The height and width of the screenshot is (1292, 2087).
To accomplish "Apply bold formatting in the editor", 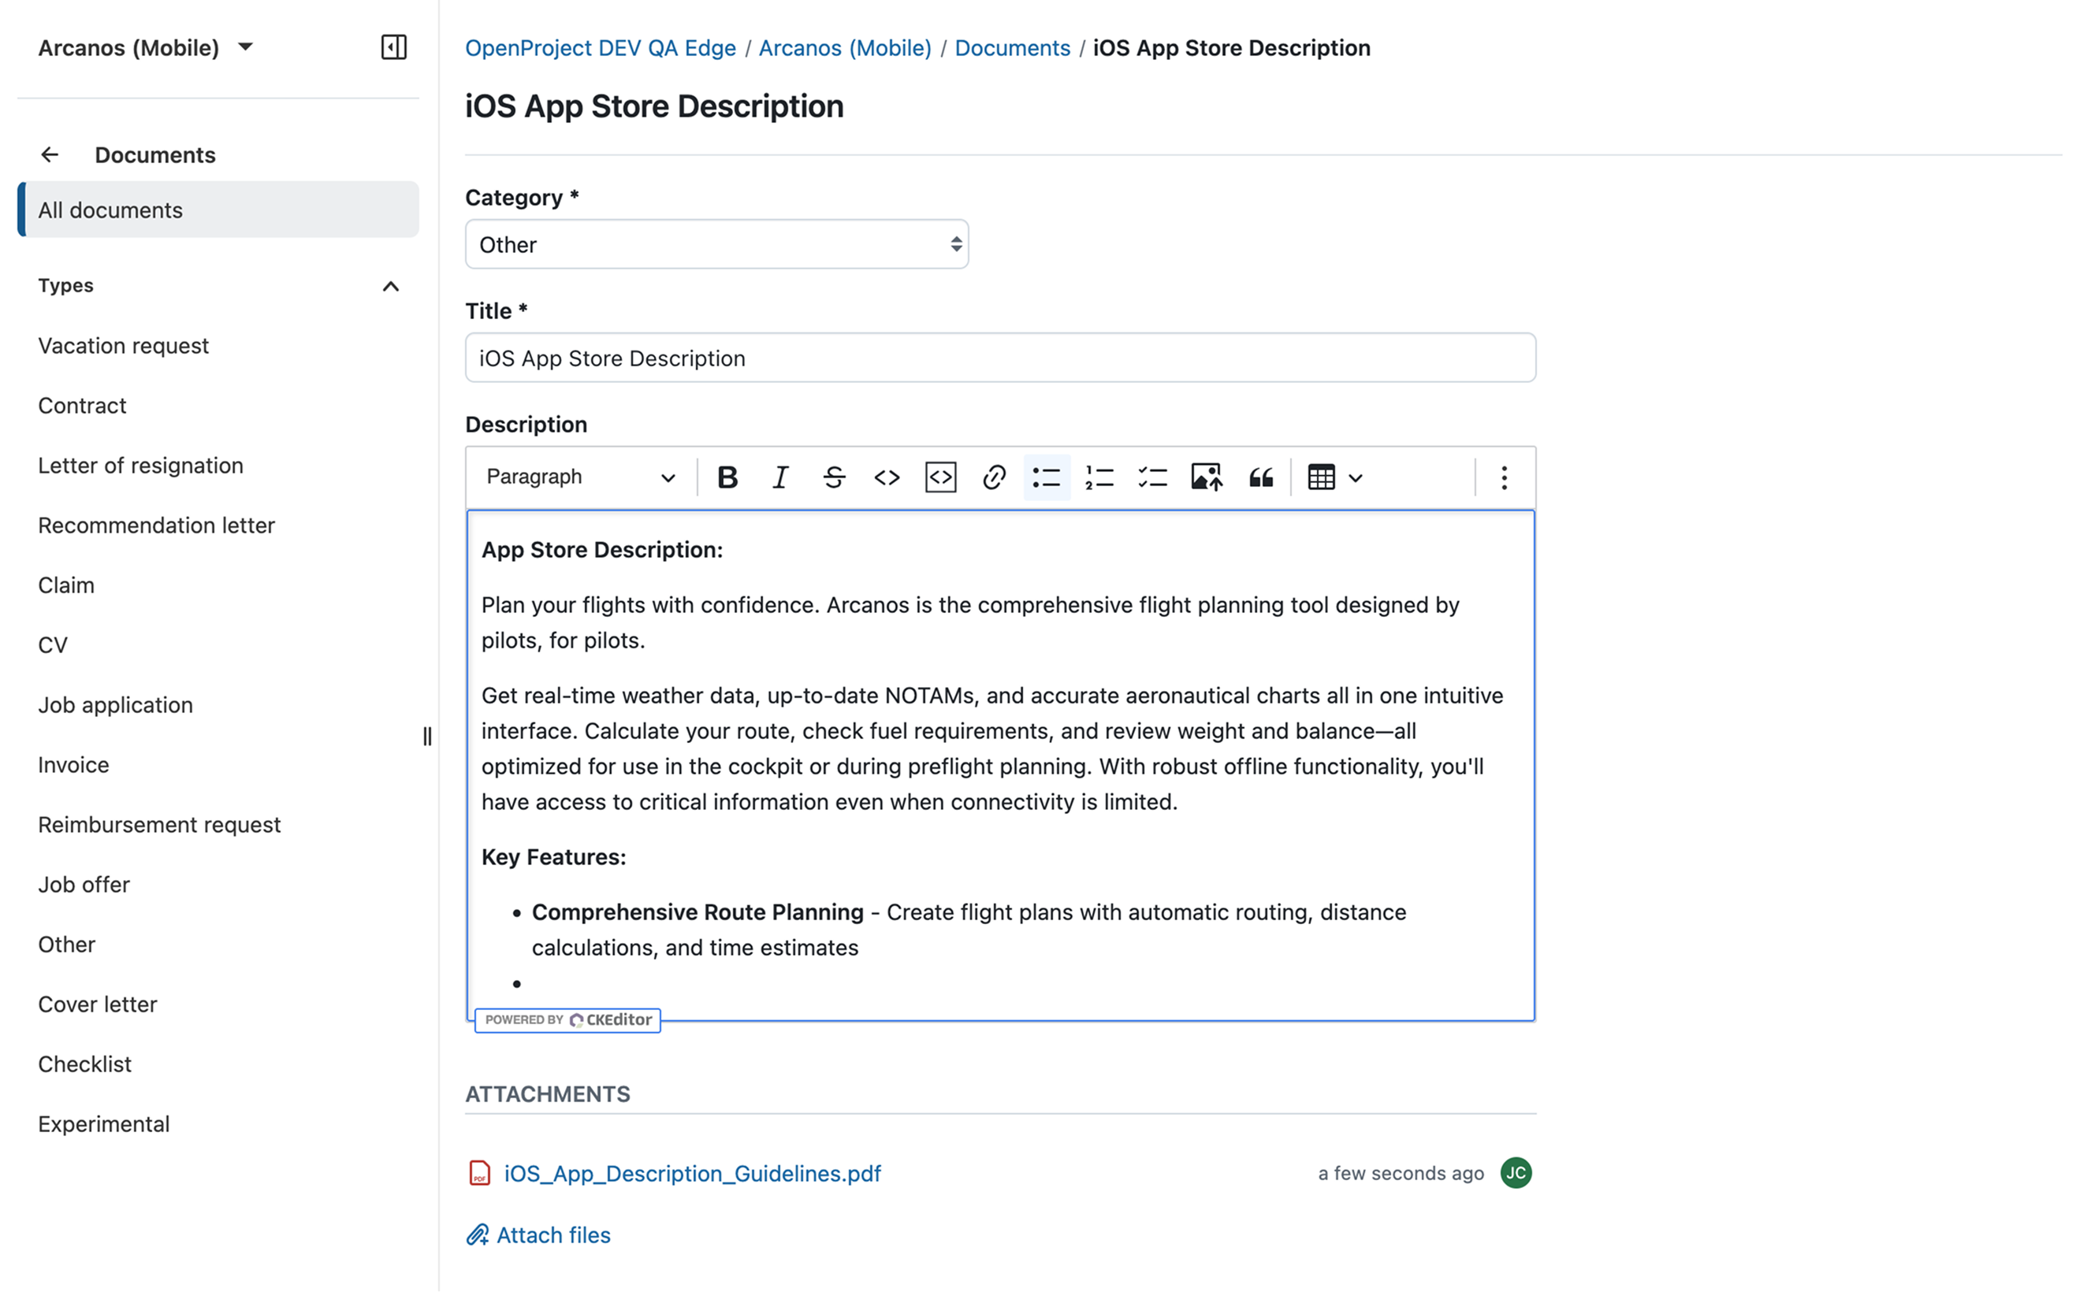I will (727, 477).
